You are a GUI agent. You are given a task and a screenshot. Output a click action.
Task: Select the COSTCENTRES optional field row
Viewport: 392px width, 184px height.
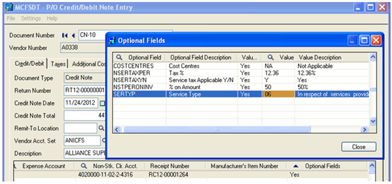(241, 66)
